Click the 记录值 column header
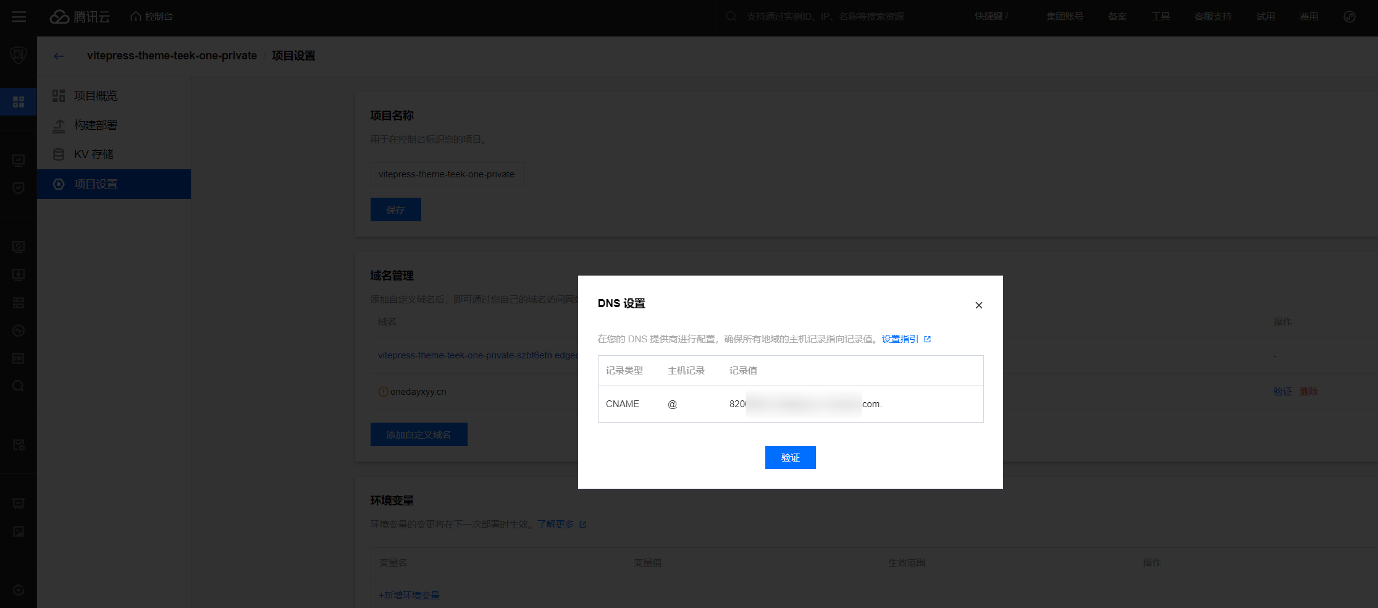Screen dimensions: 1378x608 pyautogui.click(x=743, y=371)
